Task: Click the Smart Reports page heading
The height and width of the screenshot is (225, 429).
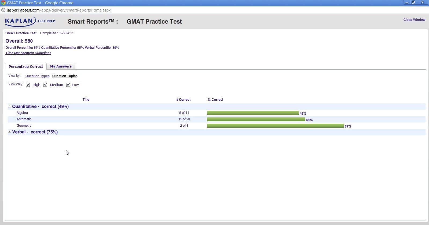Action: [124, 22]
